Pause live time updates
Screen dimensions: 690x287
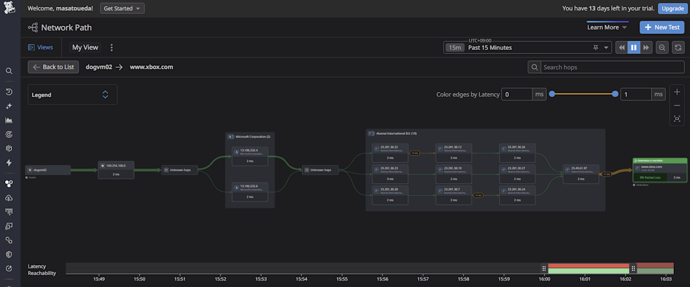point(634,48)
